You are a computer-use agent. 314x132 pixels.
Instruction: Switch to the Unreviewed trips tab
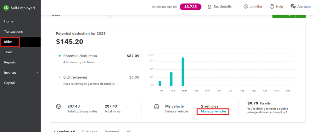(64, 131)
